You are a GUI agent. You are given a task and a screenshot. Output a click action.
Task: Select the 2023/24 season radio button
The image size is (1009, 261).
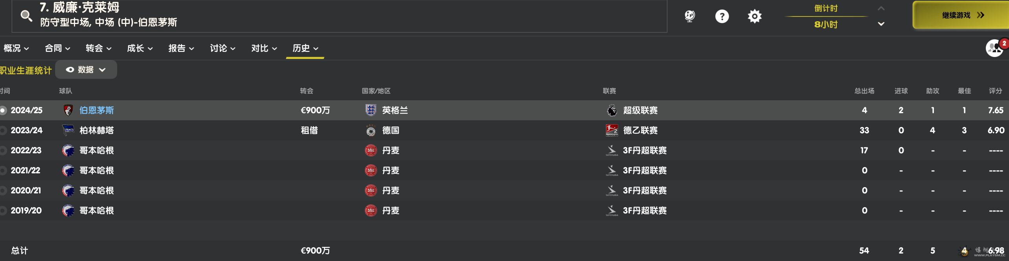click(3, 130)
